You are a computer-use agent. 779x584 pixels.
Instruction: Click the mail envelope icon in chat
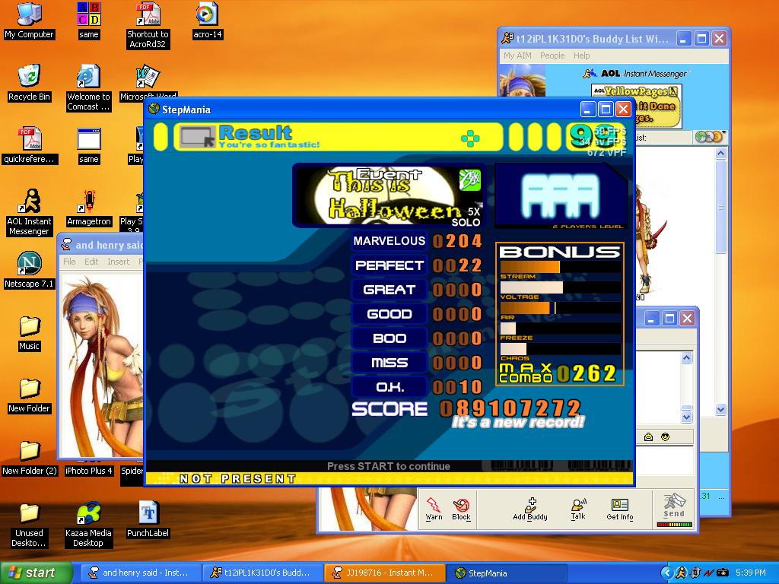pos(648,437)
